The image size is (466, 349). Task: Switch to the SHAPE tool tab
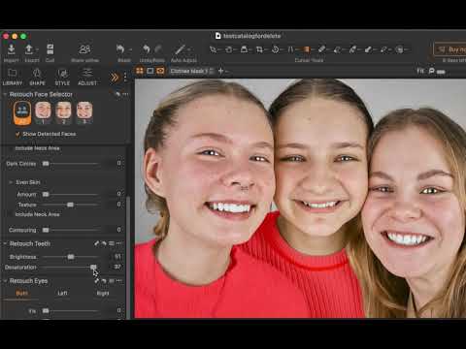tap(37, 77)
